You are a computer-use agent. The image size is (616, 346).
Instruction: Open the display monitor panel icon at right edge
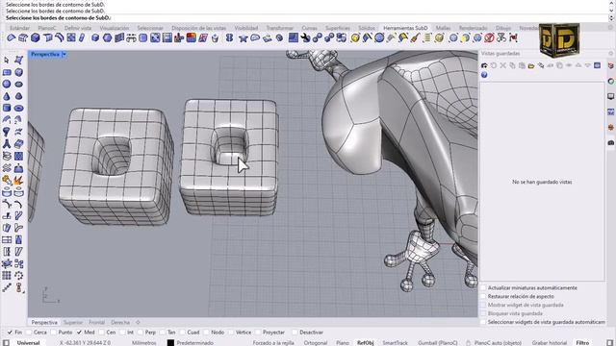pyautogui.click(x=610, y=96)
